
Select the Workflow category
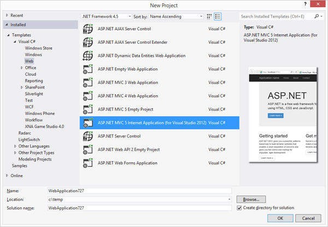(34, 120)
